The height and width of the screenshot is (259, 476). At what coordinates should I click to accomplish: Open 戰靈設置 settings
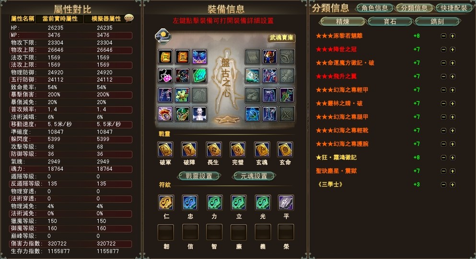199,176
